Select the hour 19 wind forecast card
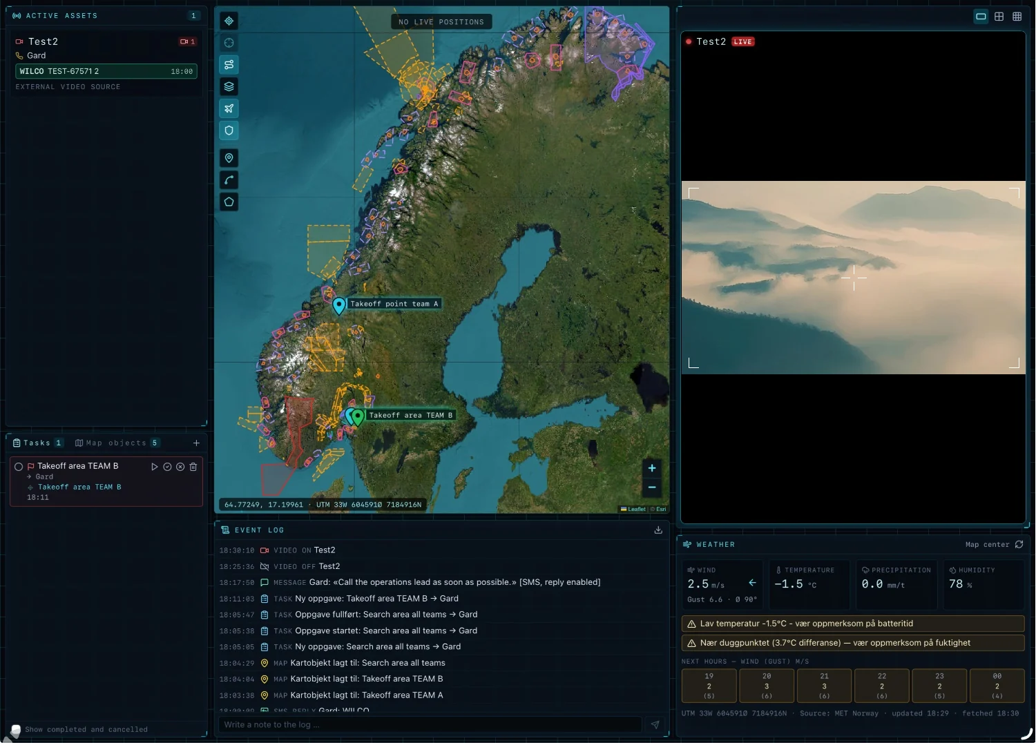 coord(709,686)
